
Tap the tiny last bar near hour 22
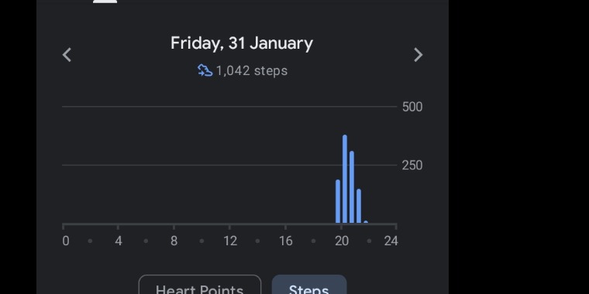point(366,222)
